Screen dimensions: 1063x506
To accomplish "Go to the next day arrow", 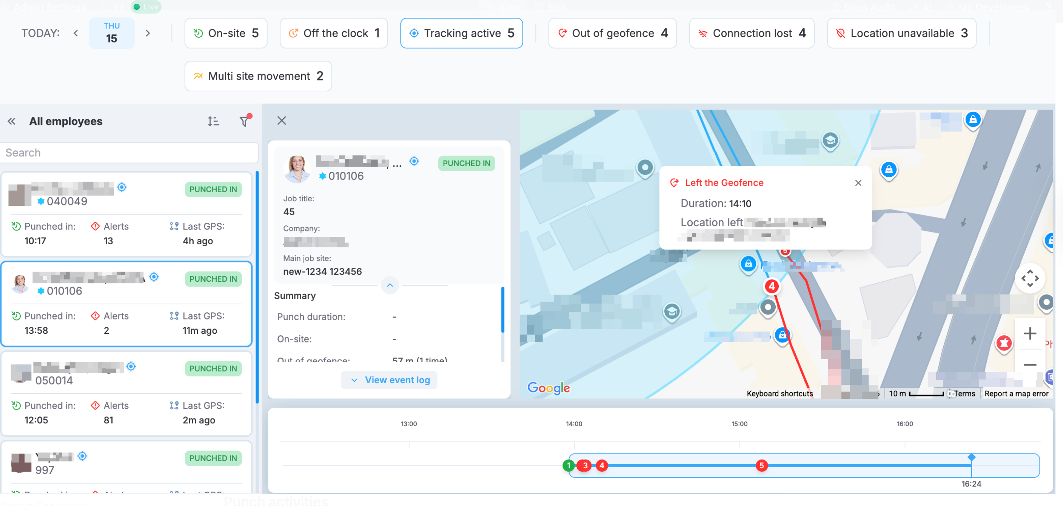I will click(x=148, y=33).
